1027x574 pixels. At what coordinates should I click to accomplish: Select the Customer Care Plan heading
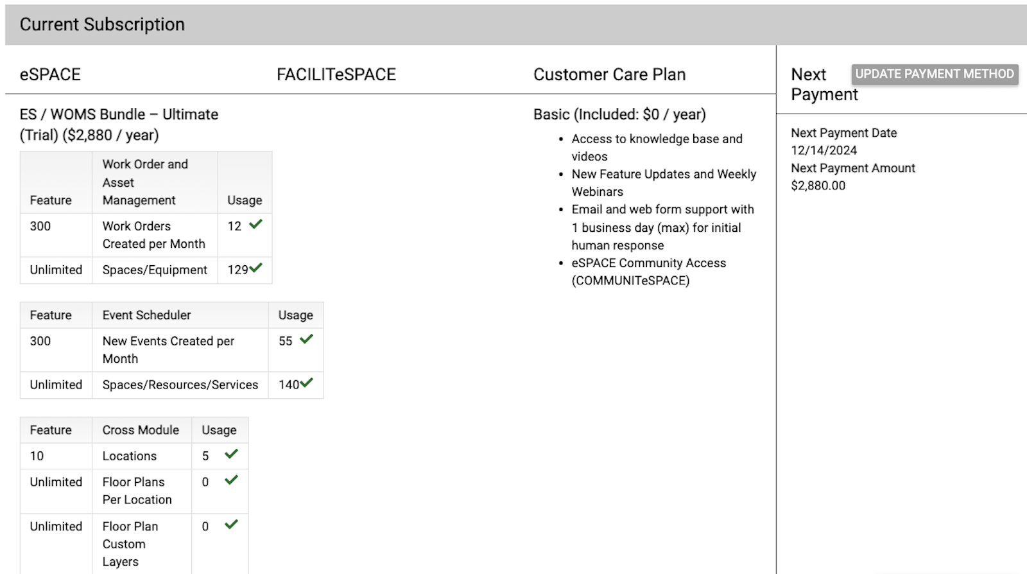click(x=609, y=74)
